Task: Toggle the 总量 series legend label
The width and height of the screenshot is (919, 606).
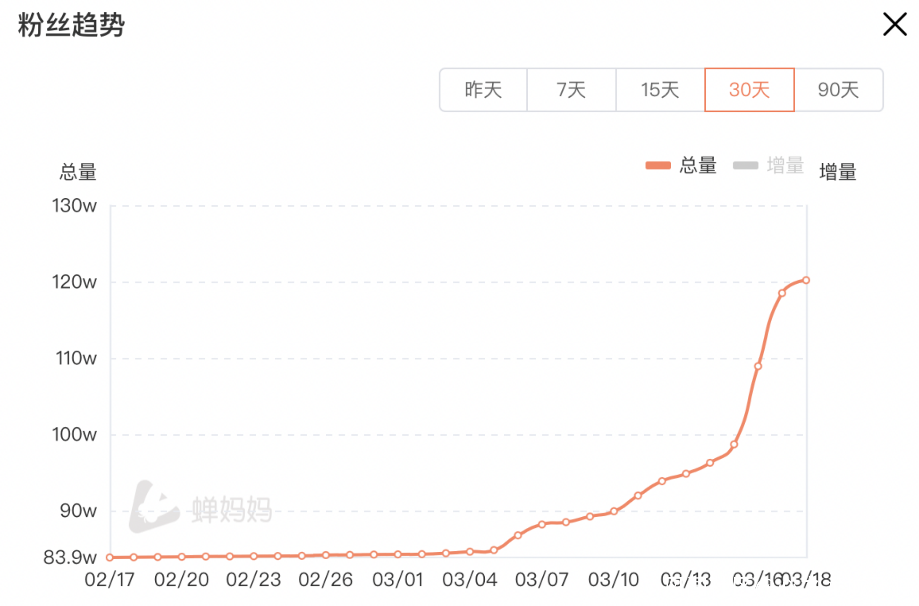Action: click(x=698, y=165)
